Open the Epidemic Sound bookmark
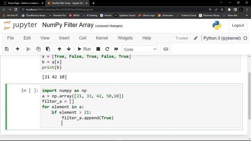251x141 pixels. tap(125, 15)
